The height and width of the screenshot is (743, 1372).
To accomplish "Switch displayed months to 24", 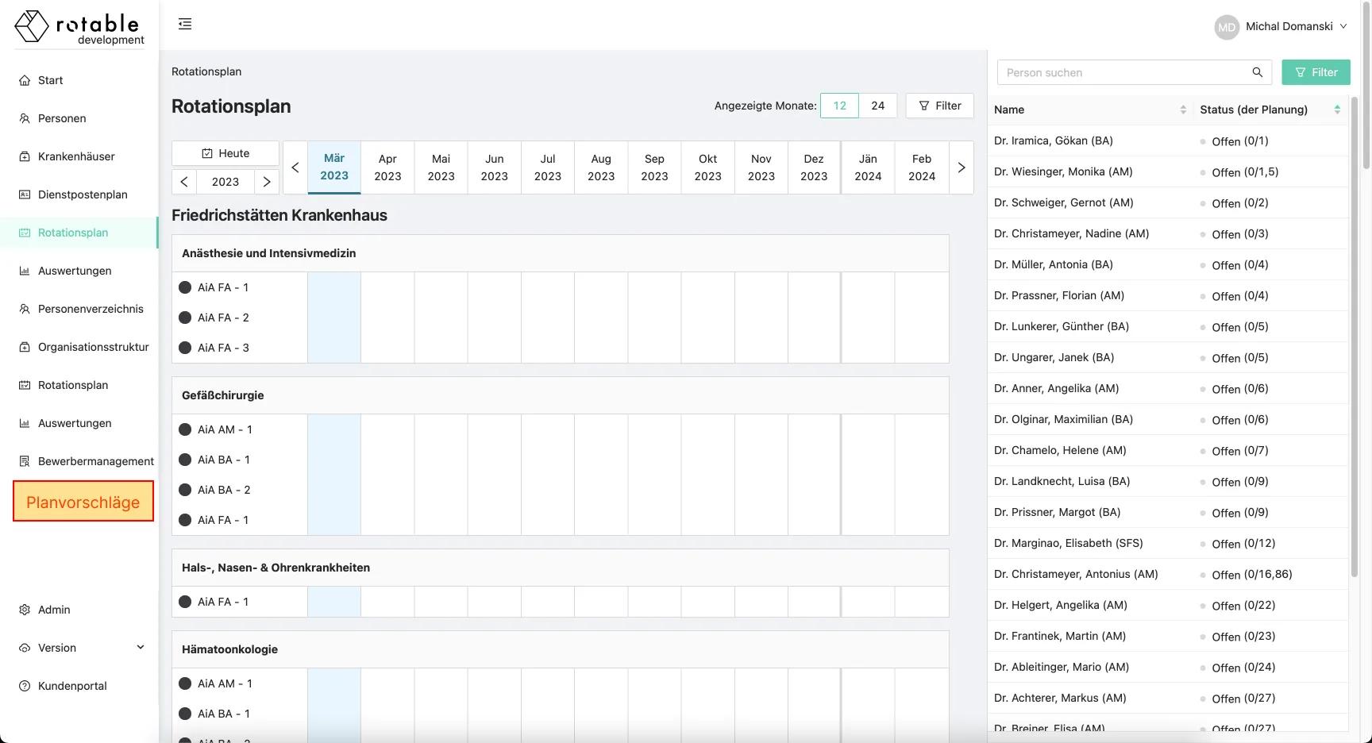I will (877, 106).
